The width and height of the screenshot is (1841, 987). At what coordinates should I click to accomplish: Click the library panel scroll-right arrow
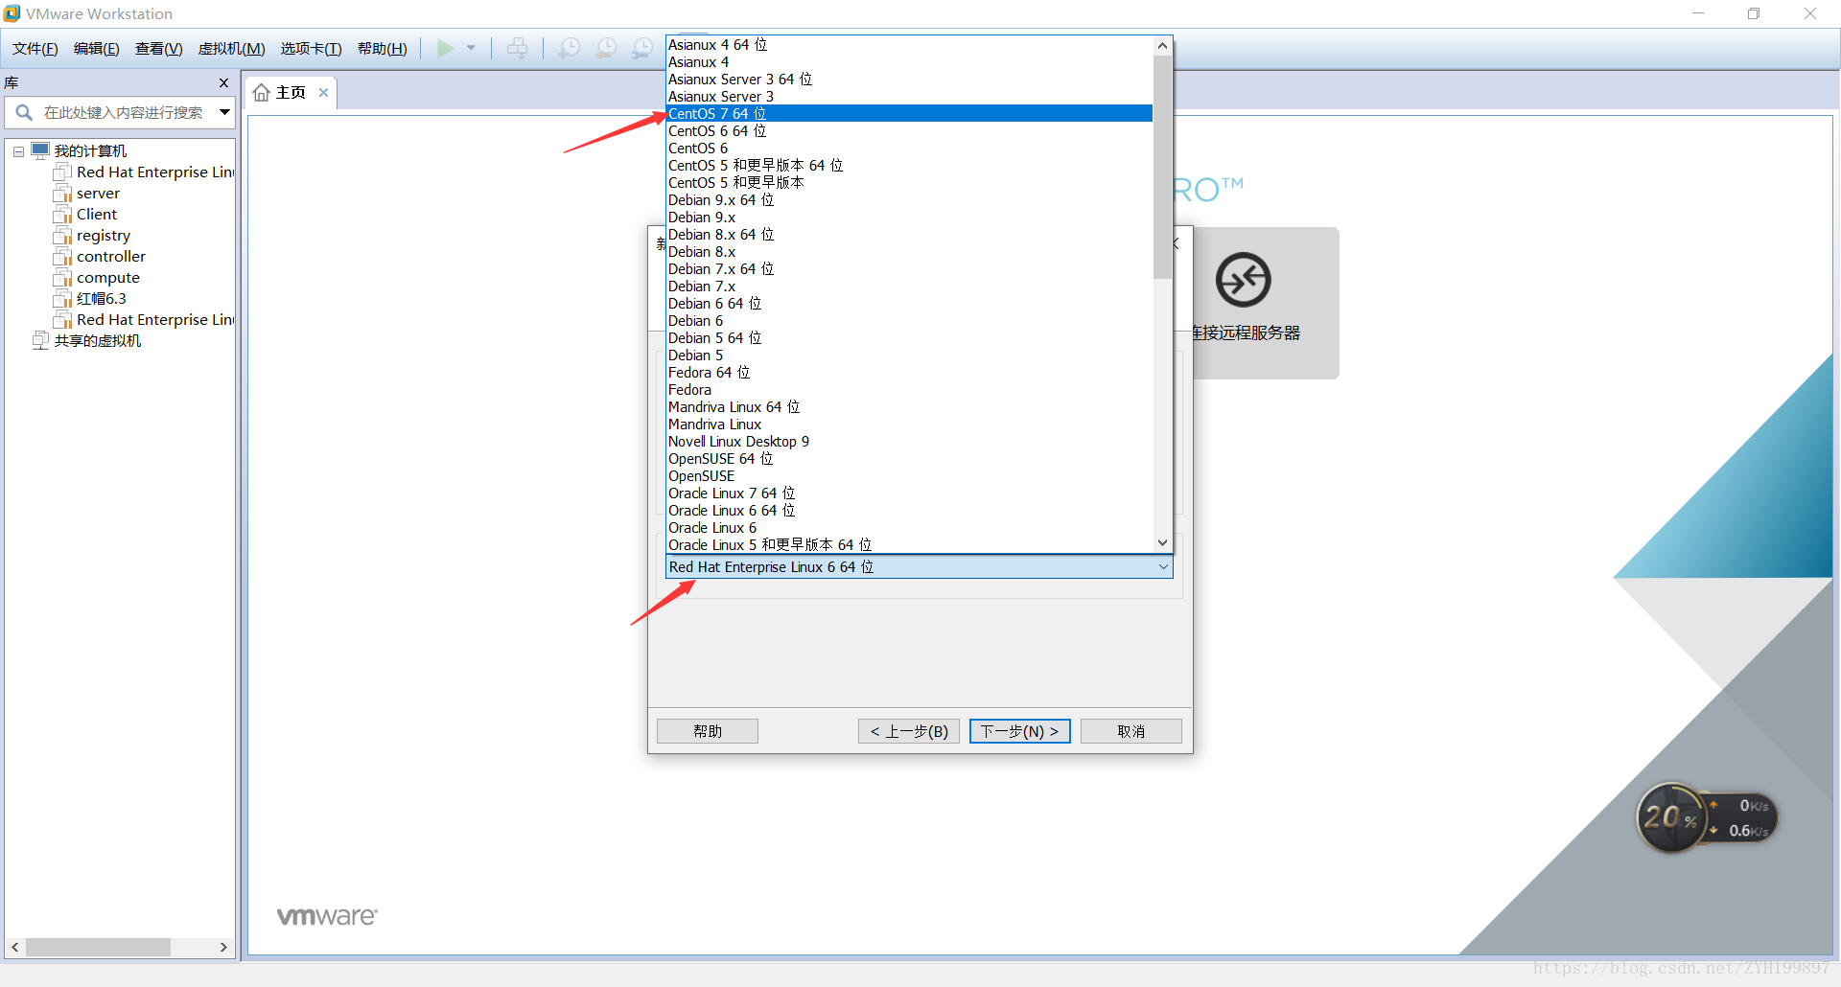223,947
